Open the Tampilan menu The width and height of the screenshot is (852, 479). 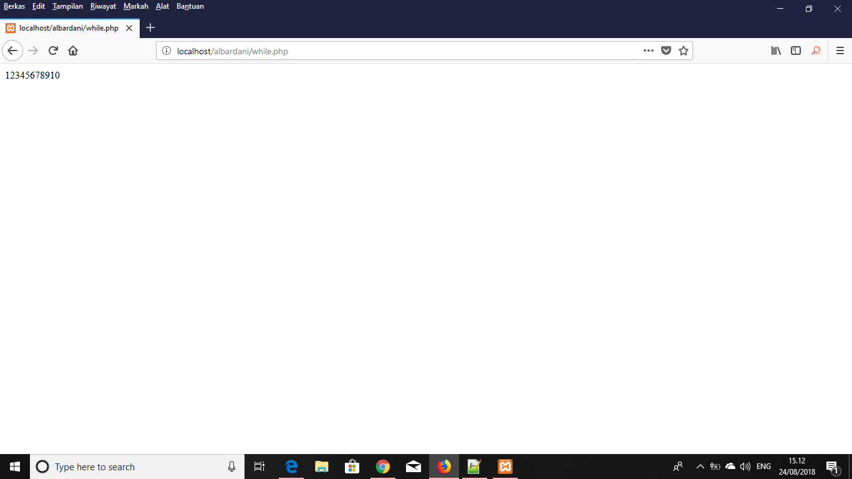coord(67,6)
